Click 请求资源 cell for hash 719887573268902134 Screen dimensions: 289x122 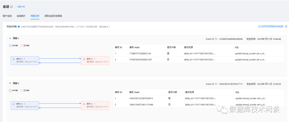200,53
